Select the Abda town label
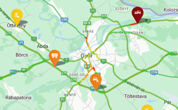Viewport: 178px width, 110px height. (x=43, y=46)
